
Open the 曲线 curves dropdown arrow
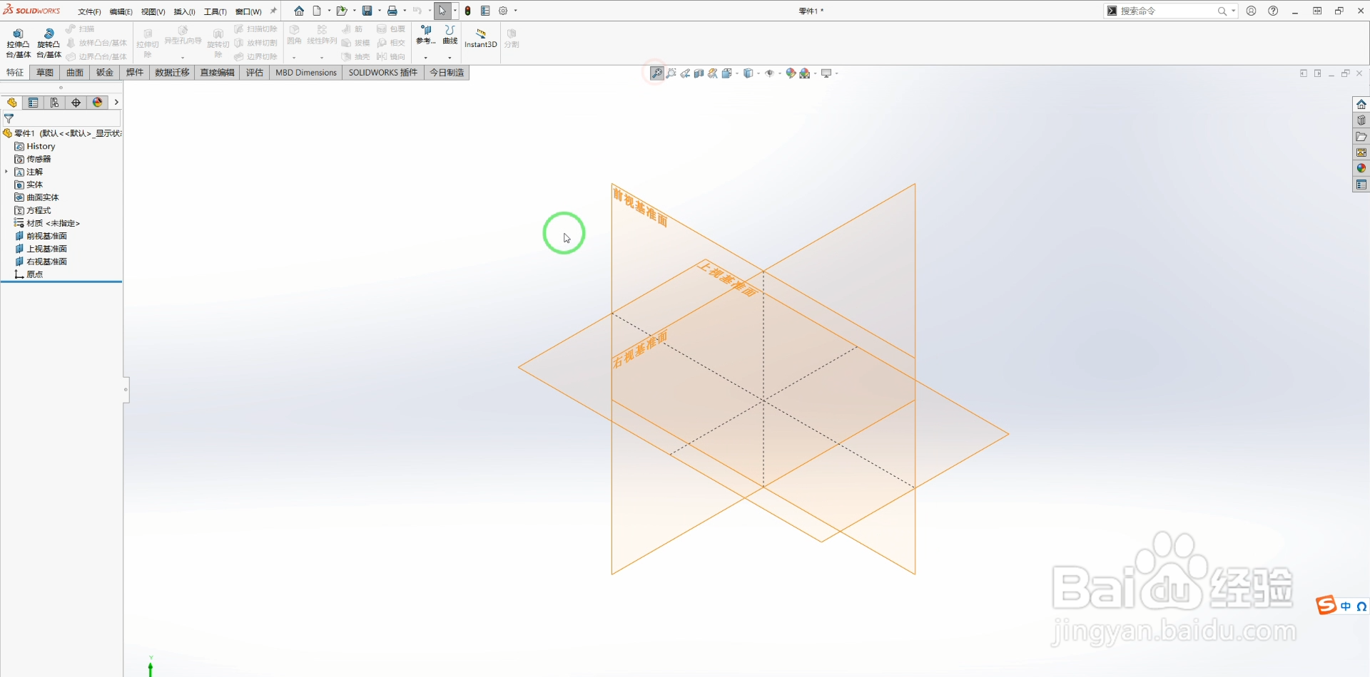(x=450, y=58)
